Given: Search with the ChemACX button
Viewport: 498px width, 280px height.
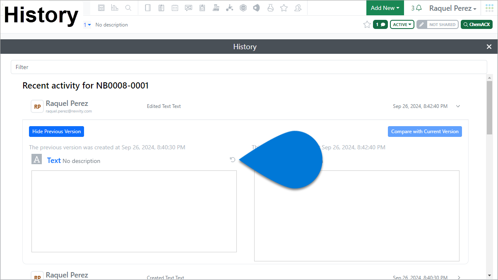Looking at the screenshot, I should pos(476,25).
